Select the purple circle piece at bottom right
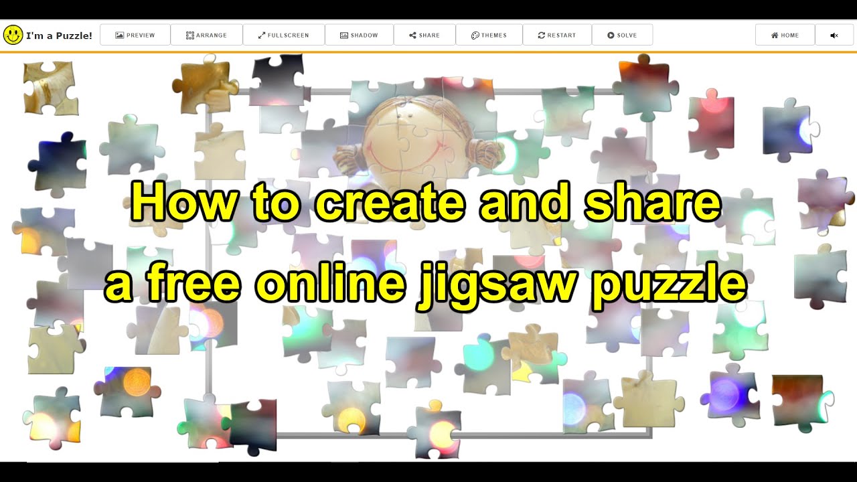857x482 pixels. [x=730, y=396]
